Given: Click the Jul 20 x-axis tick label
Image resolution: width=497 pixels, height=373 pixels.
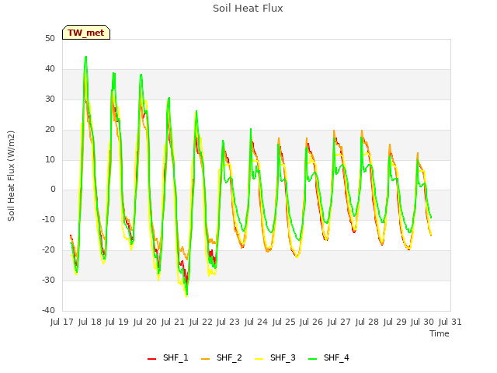Looking at the screenshot, I should point(145,322).
